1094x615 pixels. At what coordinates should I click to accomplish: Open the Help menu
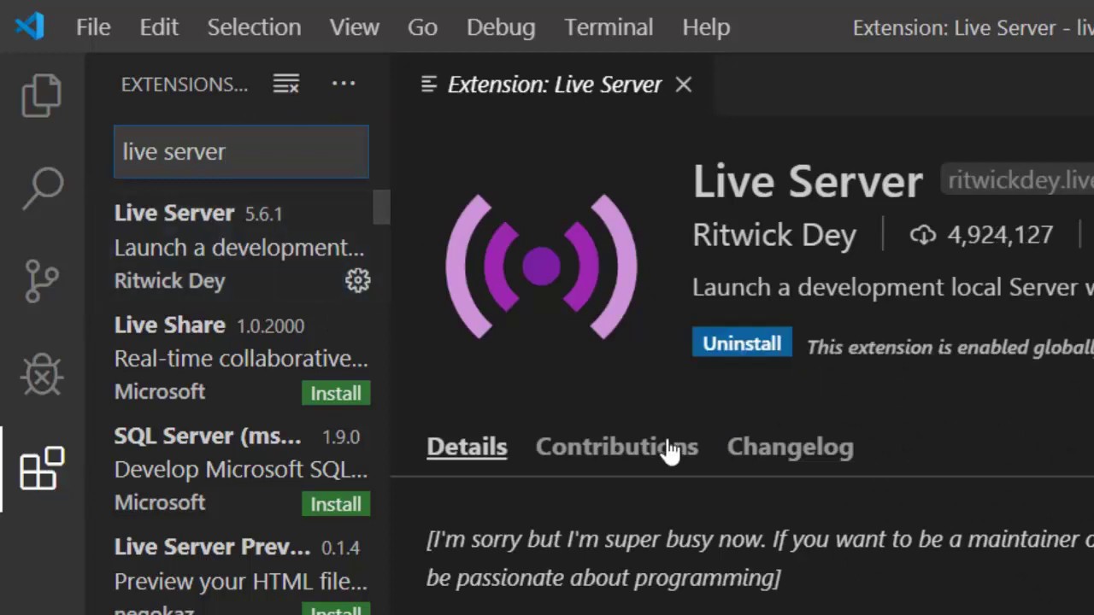pos(706,27)
